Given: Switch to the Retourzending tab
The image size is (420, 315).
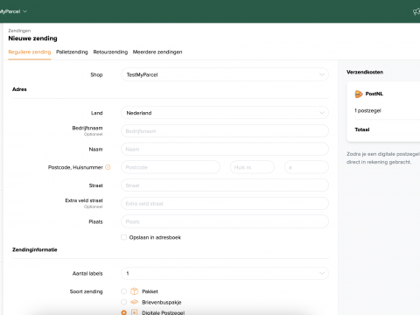Looking at the screenshot, I should [110, 52].
